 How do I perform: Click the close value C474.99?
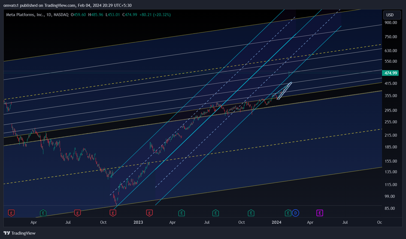[x=130, y=15]
